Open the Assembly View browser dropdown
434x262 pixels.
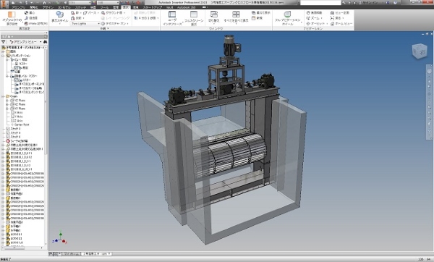point(25,42)
